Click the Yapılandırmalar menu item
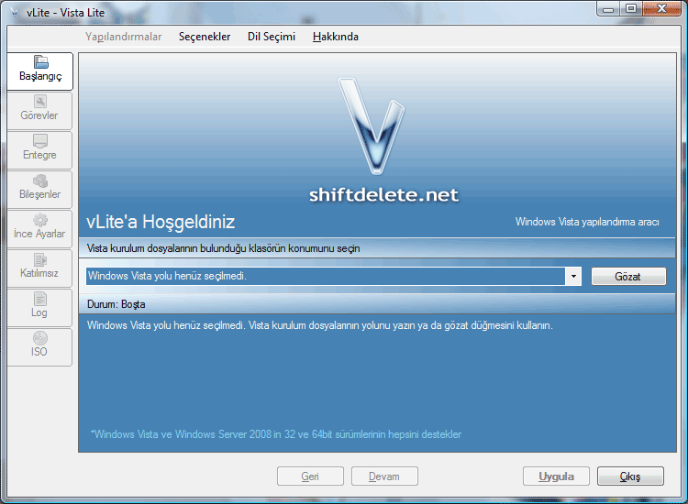Screen dimensions: 688x504 (123, 37)
